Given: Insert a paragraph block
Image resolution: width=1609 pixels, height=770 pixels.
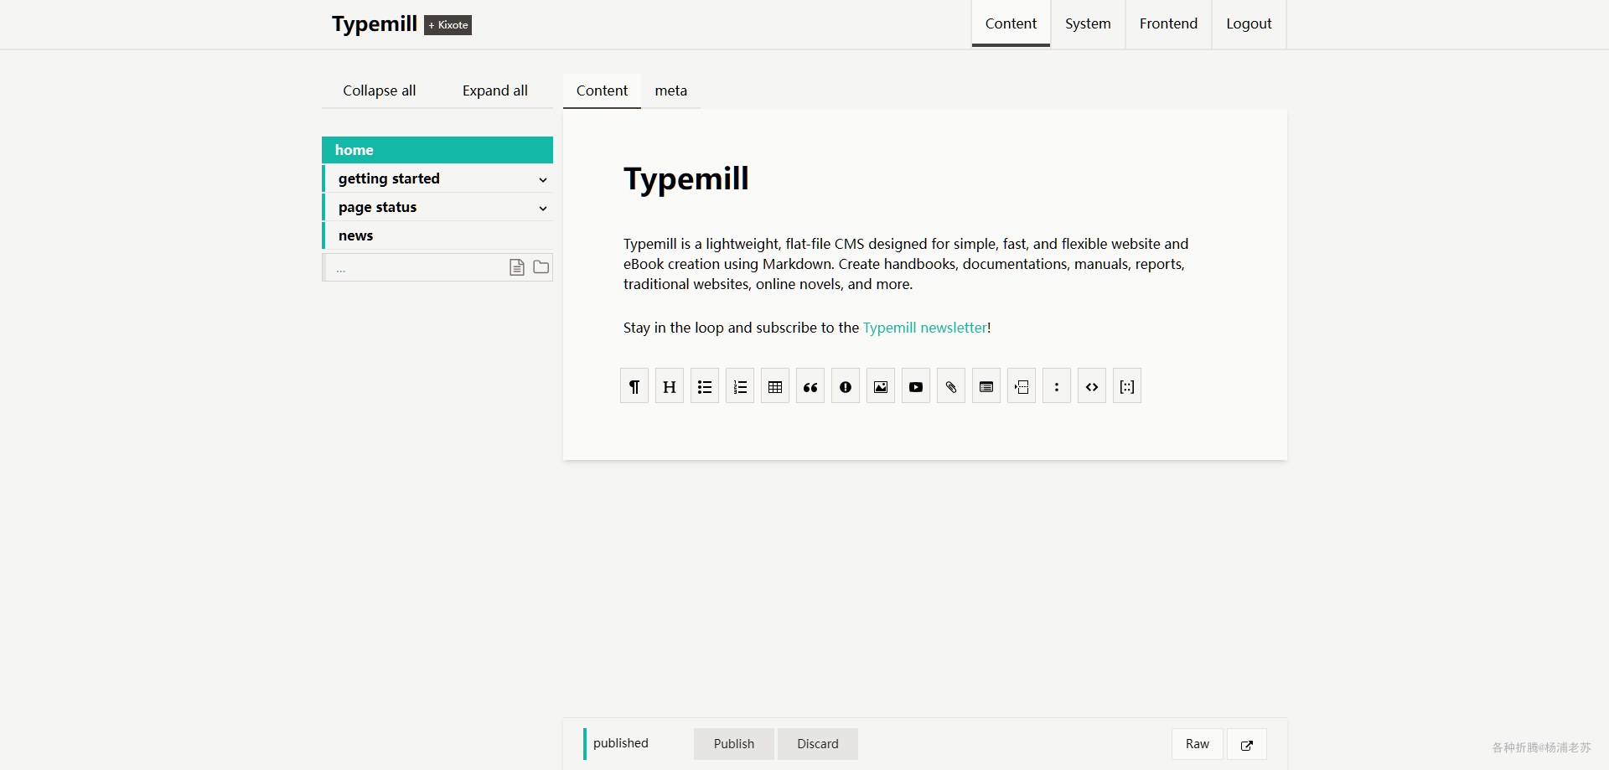Looking at the screenshot, I should tap(634, 386).
